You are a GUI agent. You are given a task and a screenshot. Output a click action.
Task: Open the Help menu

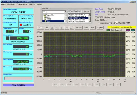[39, 4]
